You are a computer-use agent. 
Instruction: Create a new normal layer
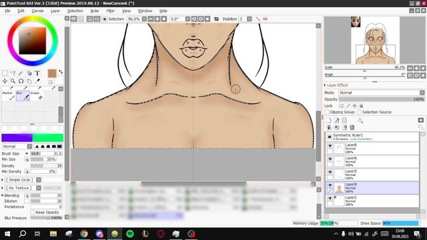(x=329, y=120)
